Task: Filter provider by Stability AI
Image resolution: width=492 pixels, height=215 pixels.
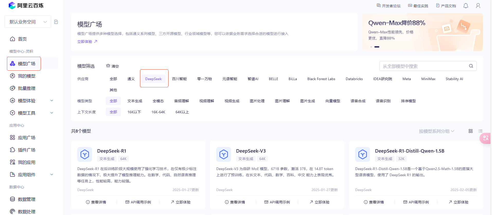Action: 454,79
